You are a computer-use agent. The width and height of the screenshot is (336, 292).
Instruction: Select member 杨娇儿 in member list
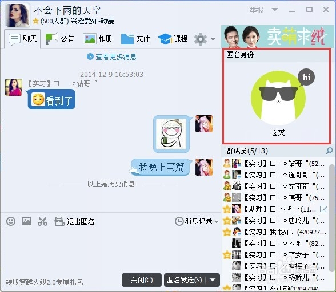(x=275, y=277)
